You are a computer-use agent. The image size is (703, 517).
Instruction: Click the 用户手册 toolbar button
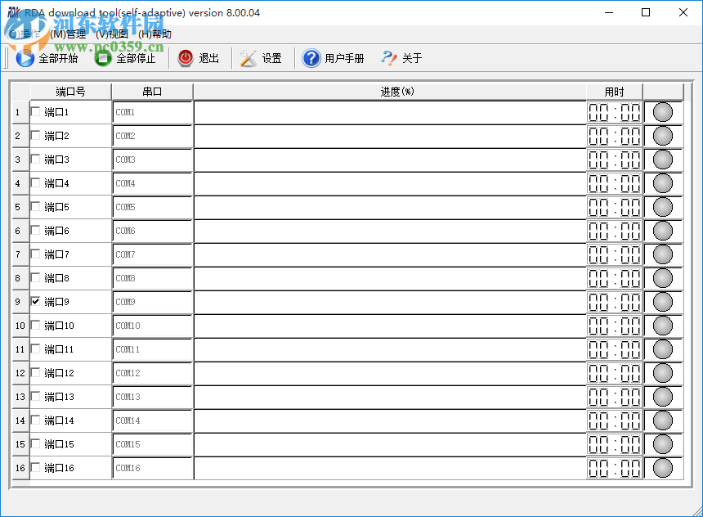[333, 58]
